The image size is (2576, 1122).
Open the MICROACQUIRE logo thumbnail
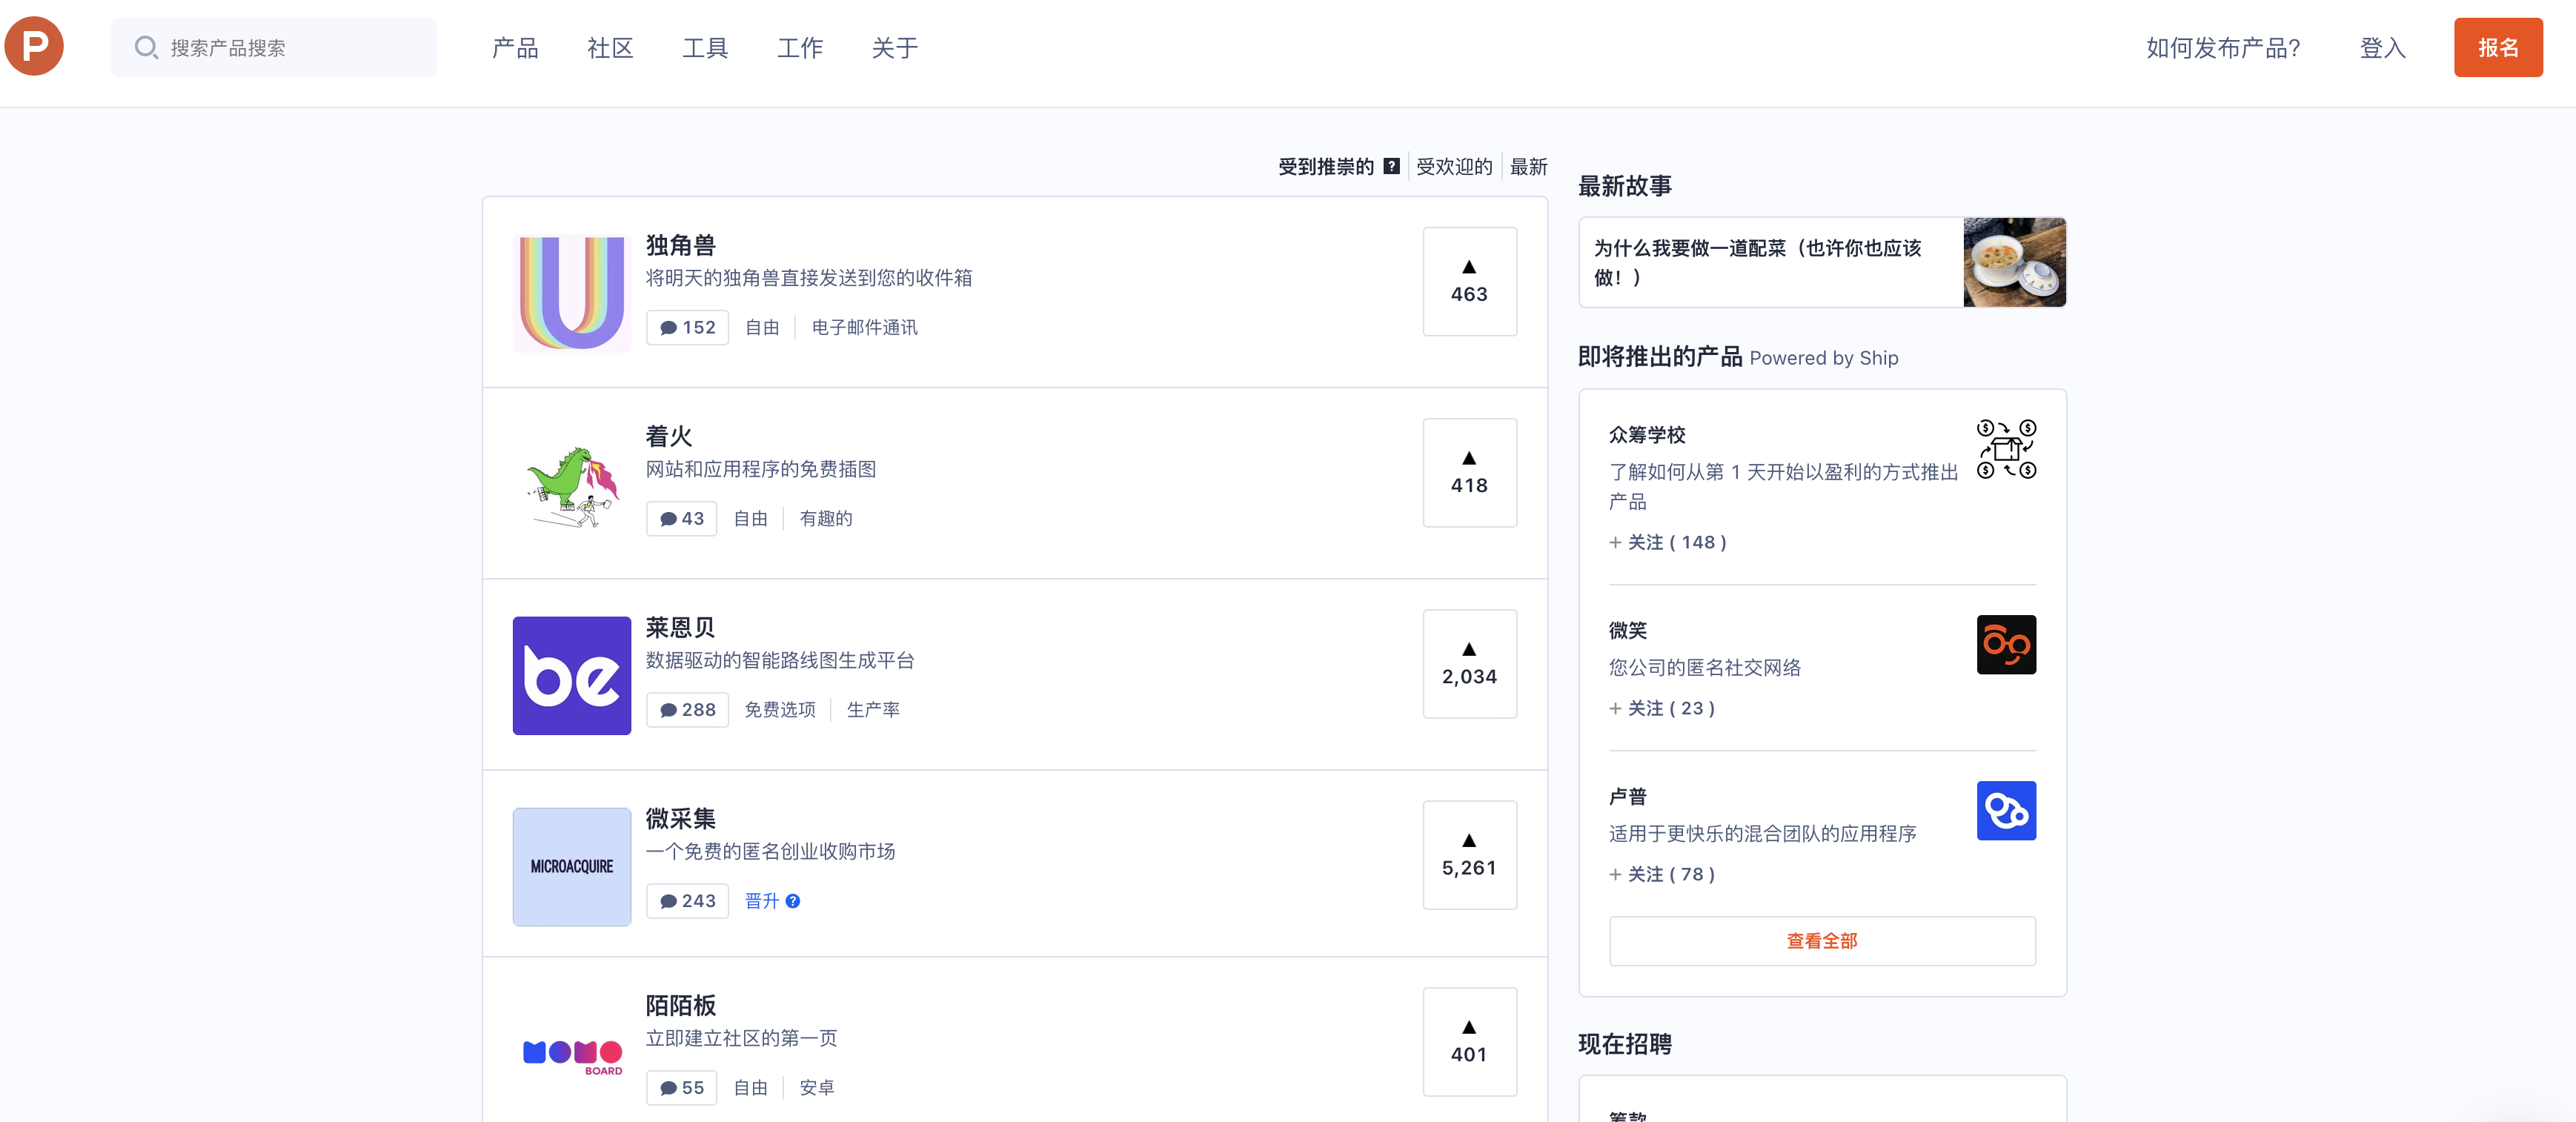click(x=571, y=866)
